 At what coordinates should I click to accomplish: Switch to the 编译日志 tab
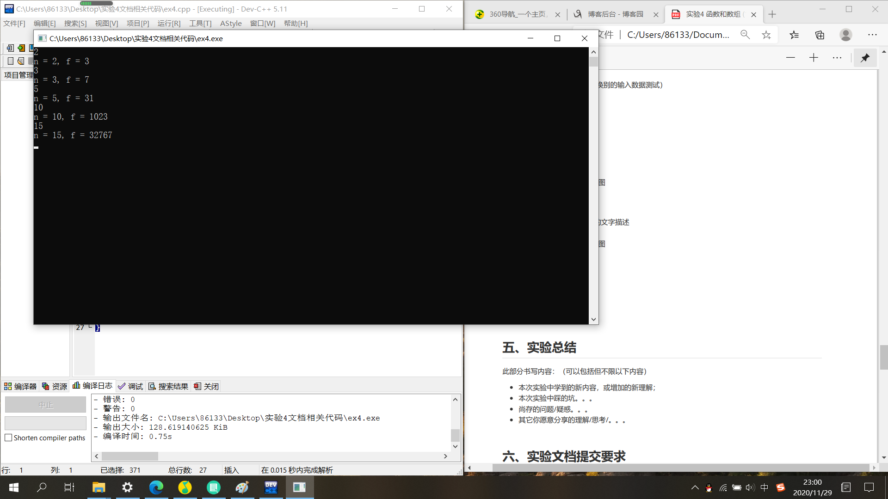point(92,386)
